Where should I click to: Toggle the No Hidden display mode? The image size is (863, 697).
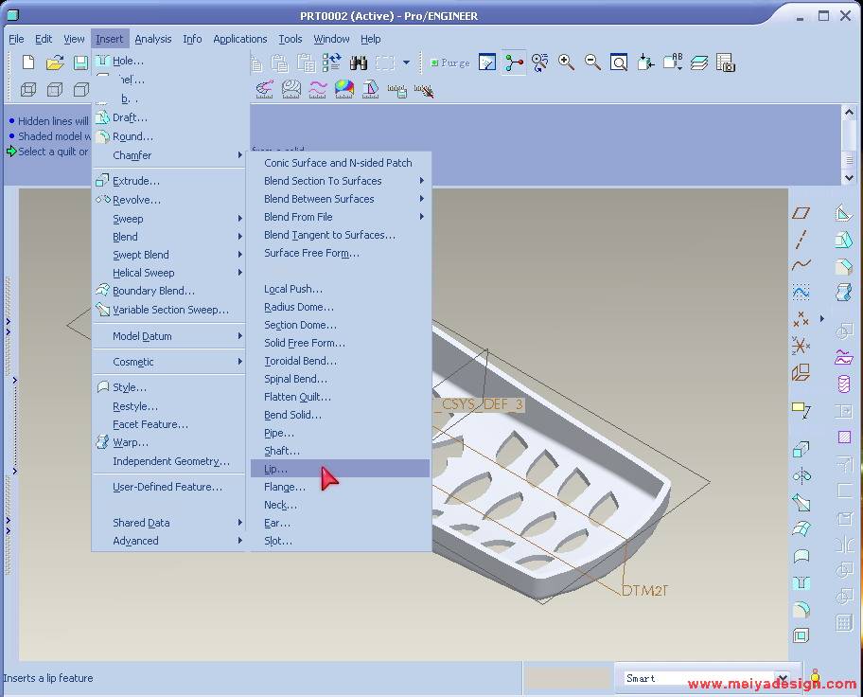tap(81, 89)
